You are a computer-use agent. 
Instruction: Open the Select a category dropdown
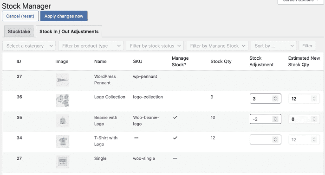(x=29, y=46)
